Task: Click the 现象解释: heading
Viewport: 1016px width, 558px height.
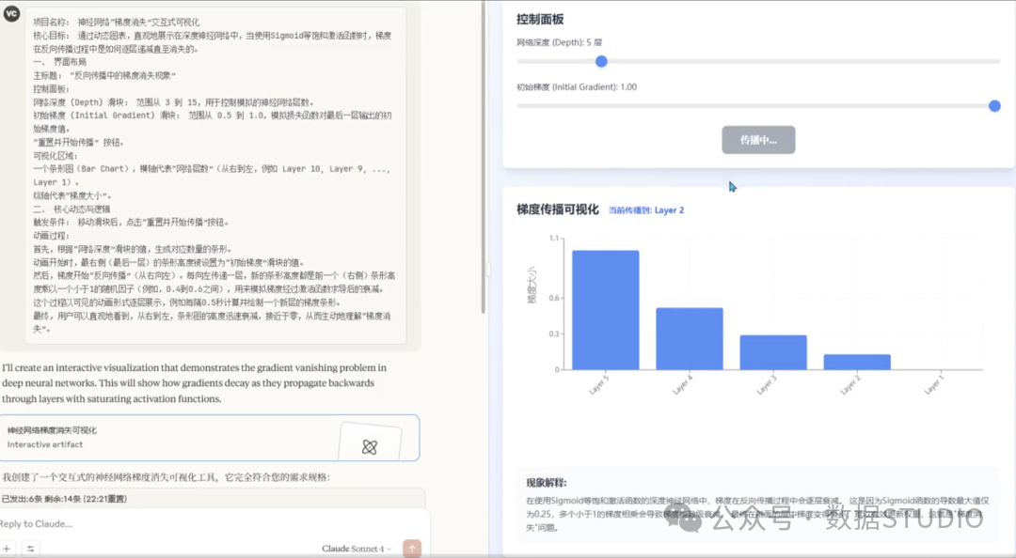Action: click(x=547, y=482)
